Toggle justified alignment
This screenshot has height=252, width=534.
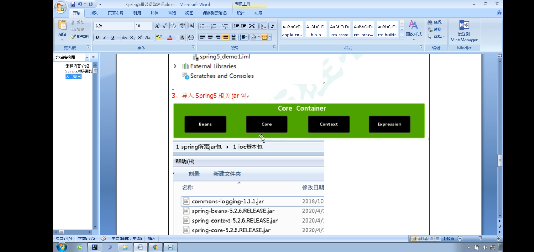(x=226, y=37)
